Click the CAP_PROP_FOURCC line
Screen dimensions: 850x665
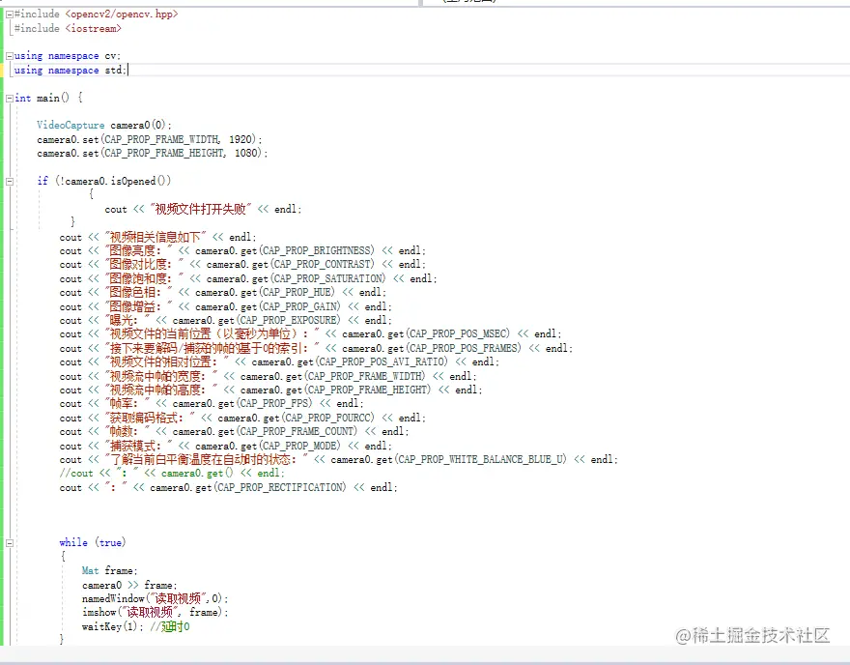coord(242,419)
